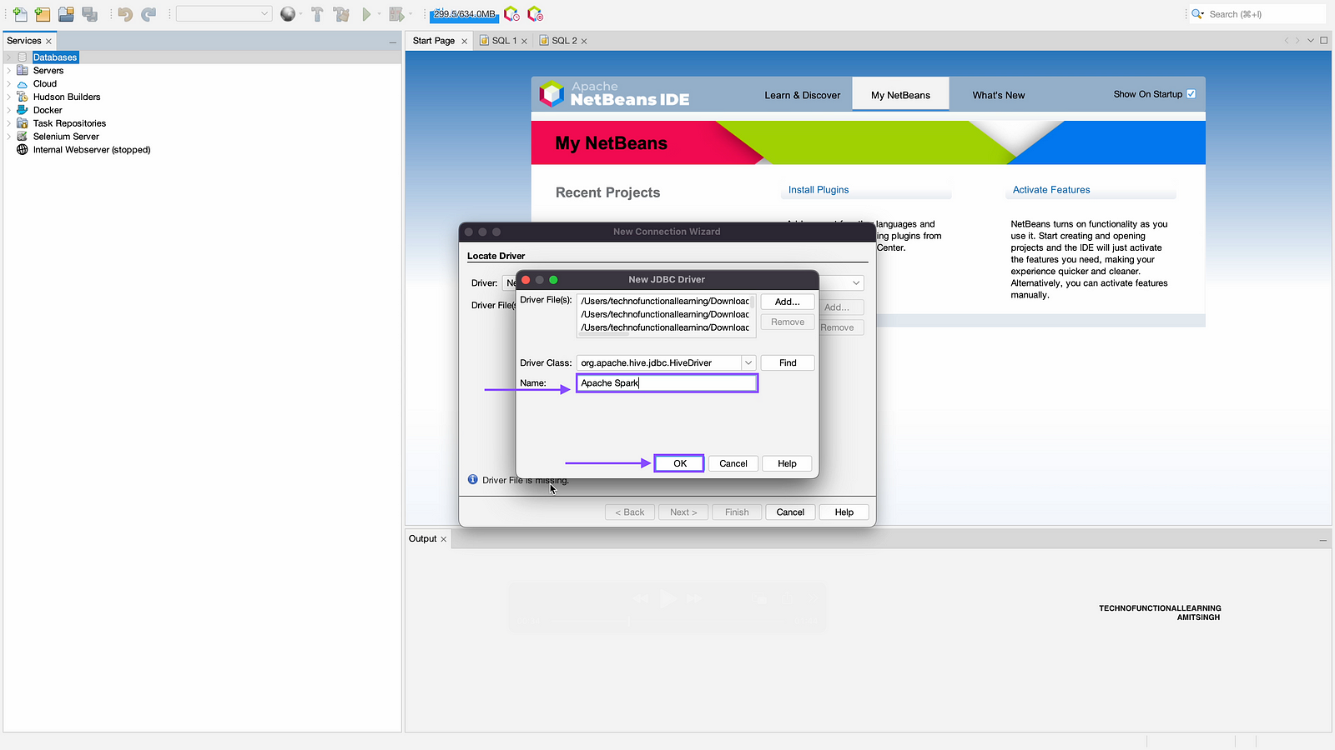Toggle the Show On Startup checkbox
1335x750 pixels.
(1191, 94)
